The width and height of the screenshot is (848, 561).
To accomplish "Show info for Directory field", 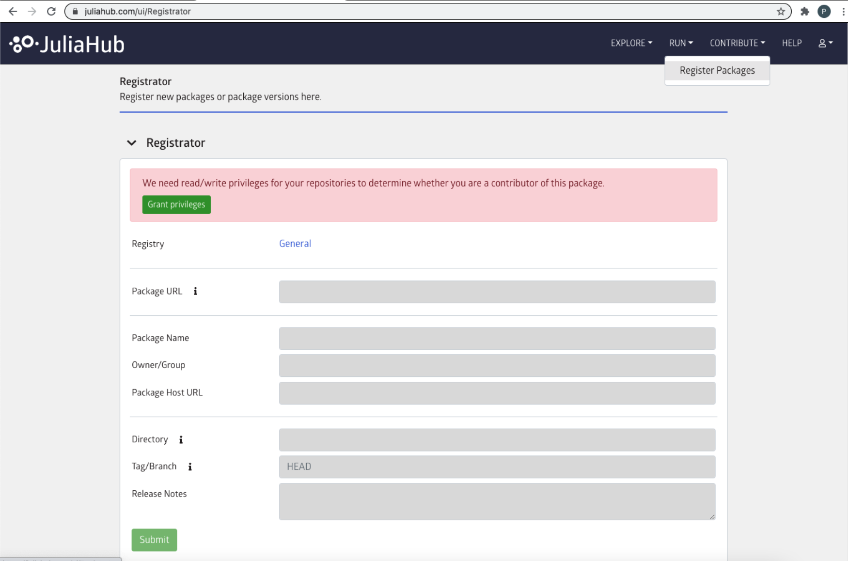I will pyautogui.click(x=181, y=439).
